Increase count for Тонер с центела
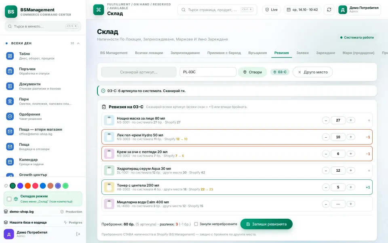The image size is (388, 243). coord(351,187)
